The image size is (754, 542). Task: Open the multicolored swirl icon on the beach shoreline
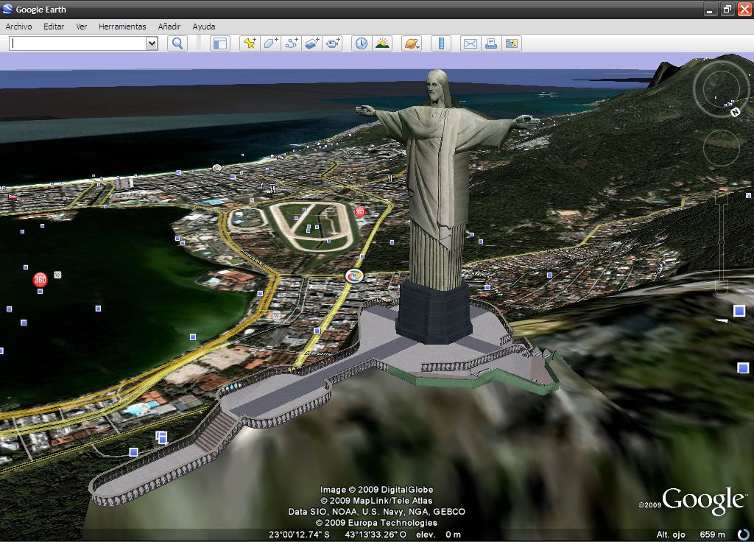tap(217, 168)
